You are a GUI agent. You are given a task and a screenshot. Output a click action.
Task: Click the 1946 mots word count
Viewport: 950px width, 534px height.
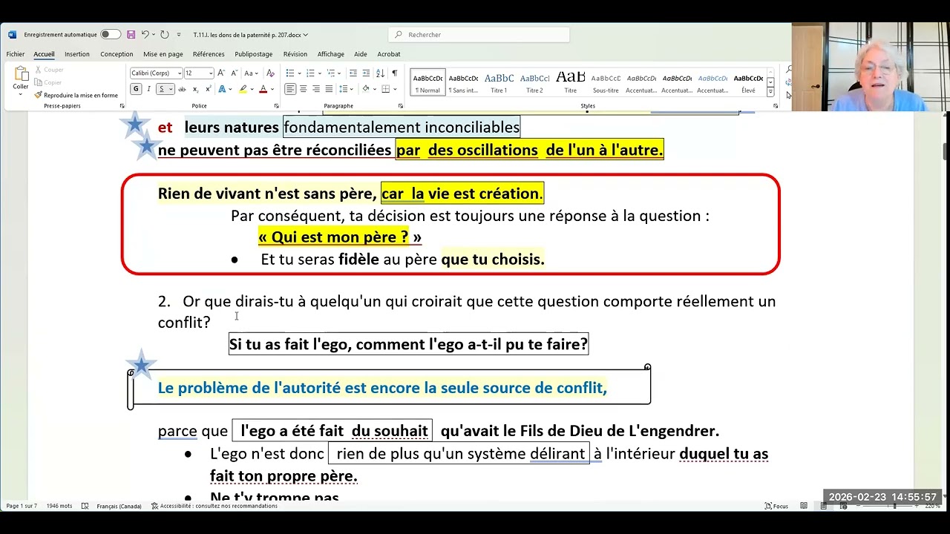[x=59, y=506]
